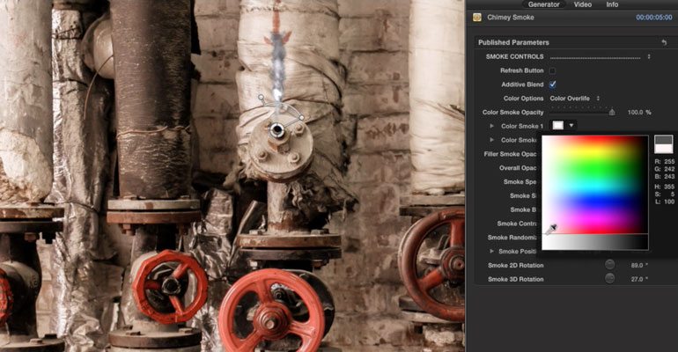
Task: Open the Info inspector tab
Action: 612,4
